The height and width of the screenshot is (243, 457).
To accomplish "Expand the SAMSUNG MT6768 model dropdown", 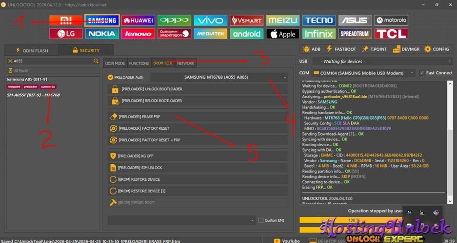I will 219,77.
